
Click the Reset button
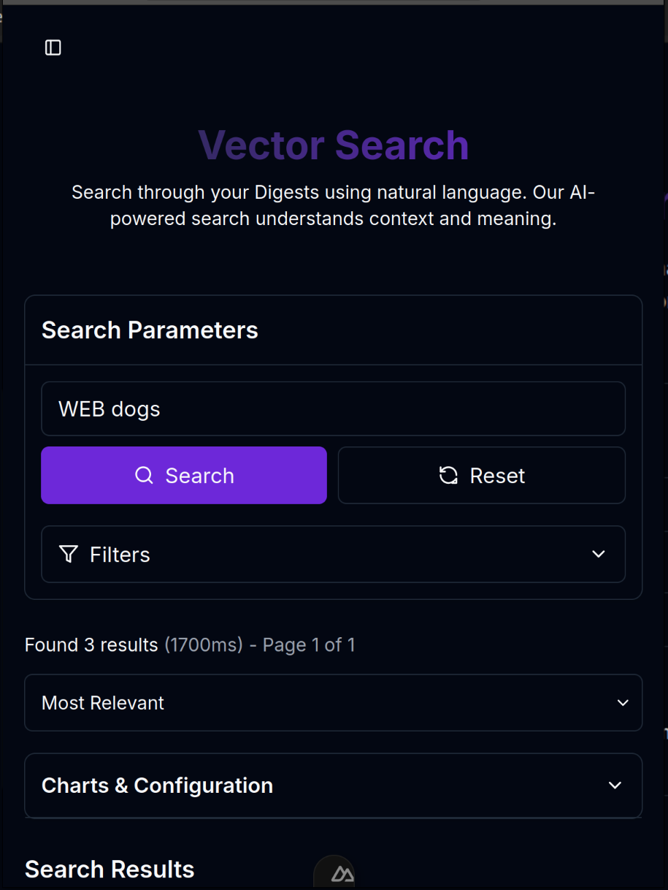pos(482,476)
